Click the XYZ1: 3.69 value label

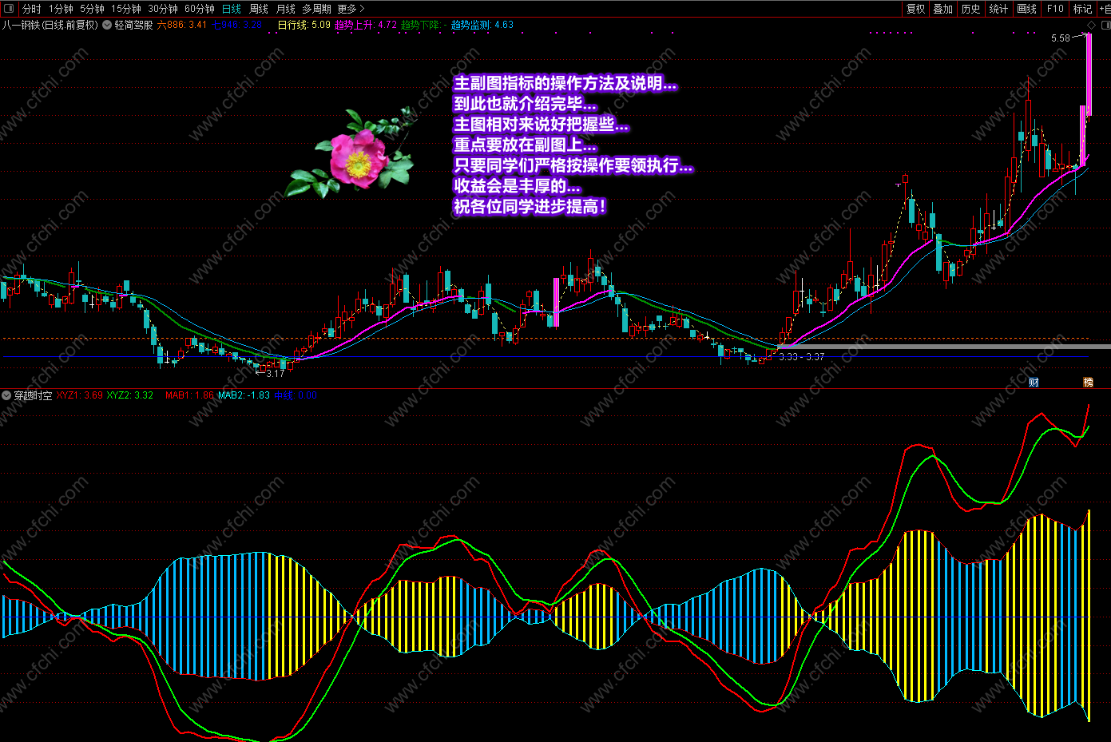(79, 395)
